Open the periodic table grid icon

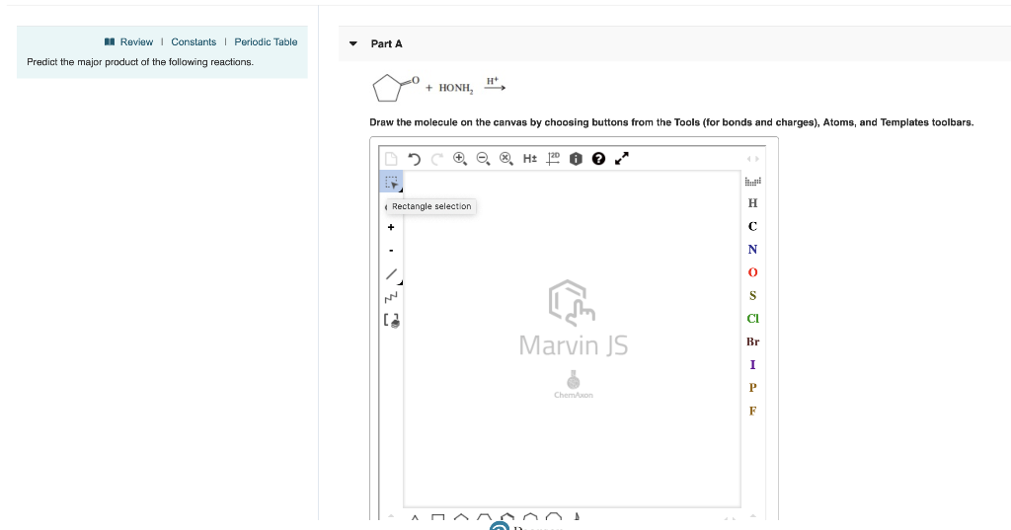(752, 182)
